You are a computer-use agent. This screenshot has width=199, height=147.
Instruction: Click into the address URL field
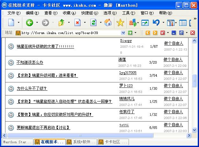click(x=71, y=33)
